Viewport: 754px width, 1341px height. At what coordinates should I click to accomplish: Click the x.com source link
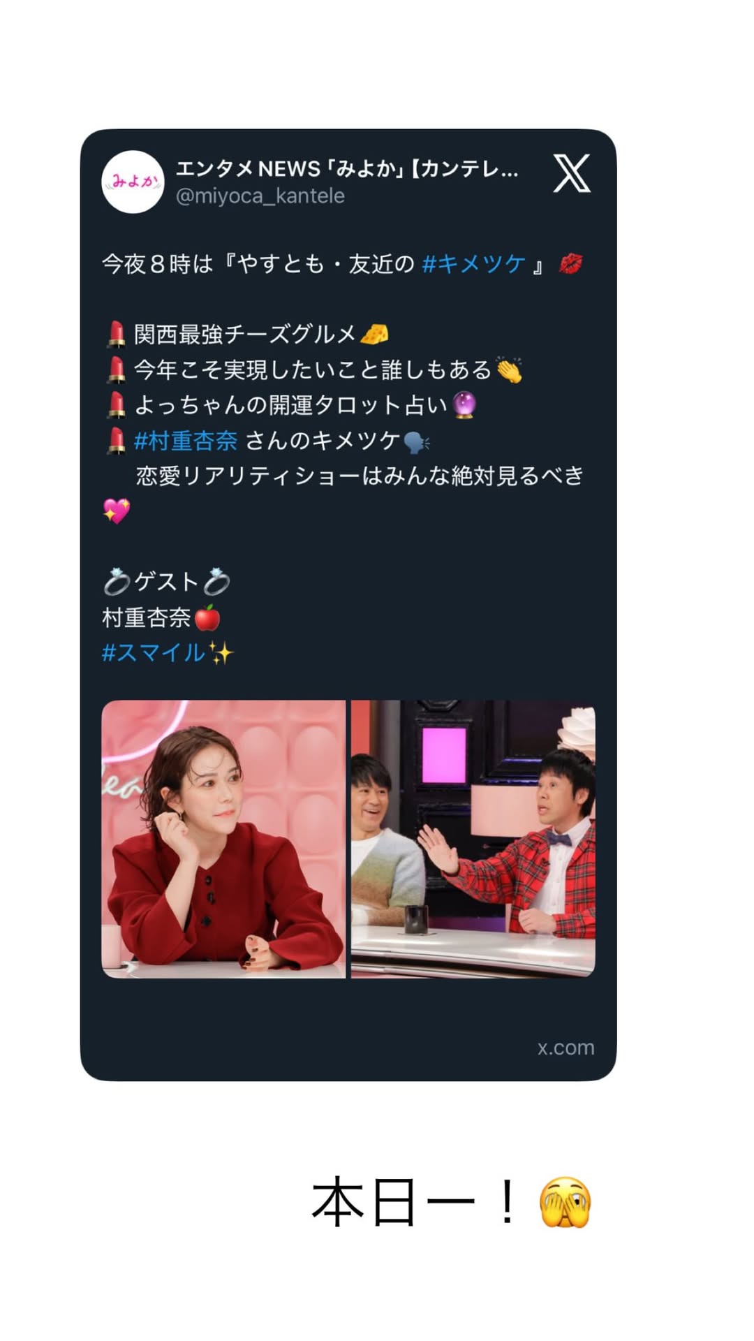coord(565,1048)
